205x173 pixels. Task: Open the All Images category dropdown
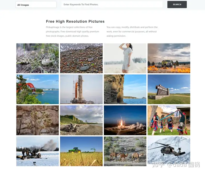[x=36, y=5]
